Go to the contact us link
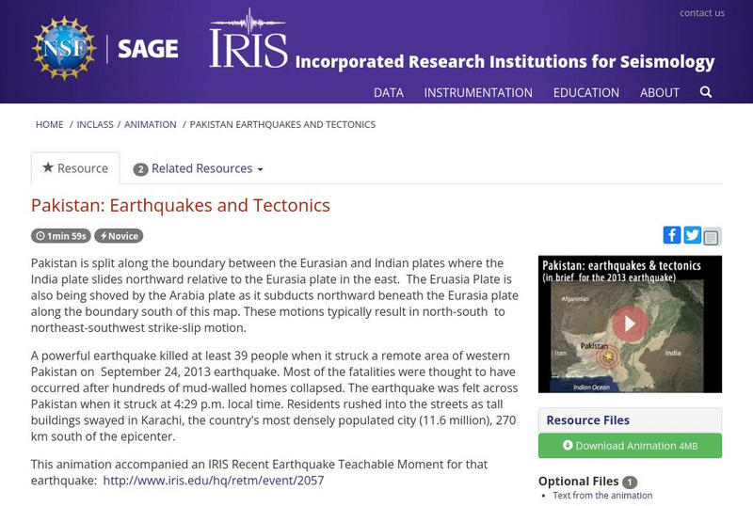The height and width of the screenshot is (506, 753). [701, 13]
